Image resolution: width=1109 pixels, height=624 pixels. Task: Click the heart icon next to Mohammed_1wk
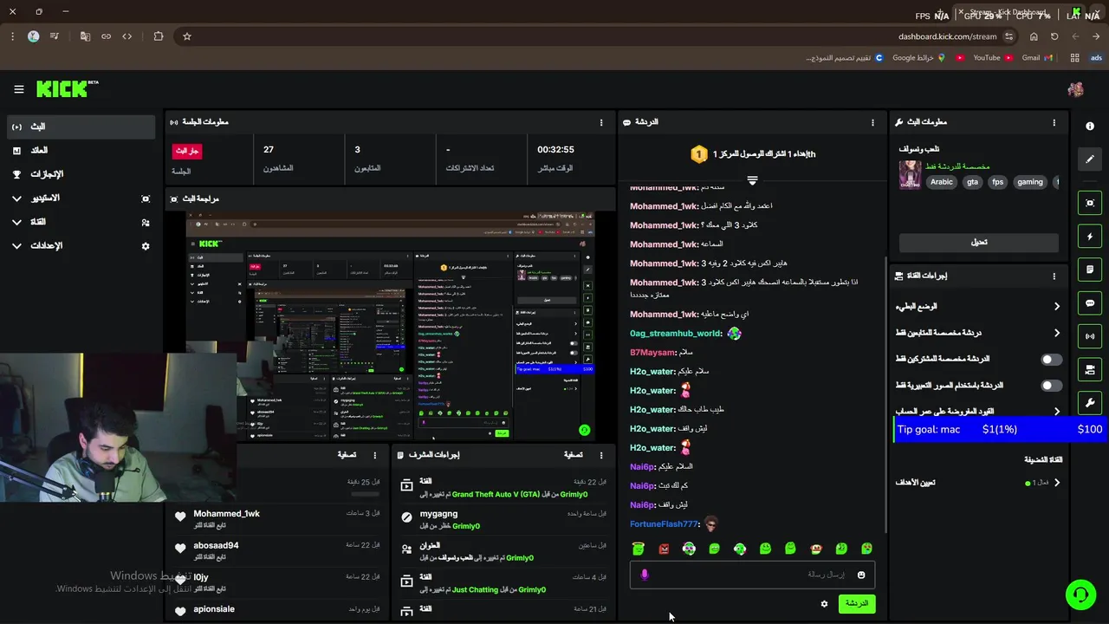pos(180,517)
